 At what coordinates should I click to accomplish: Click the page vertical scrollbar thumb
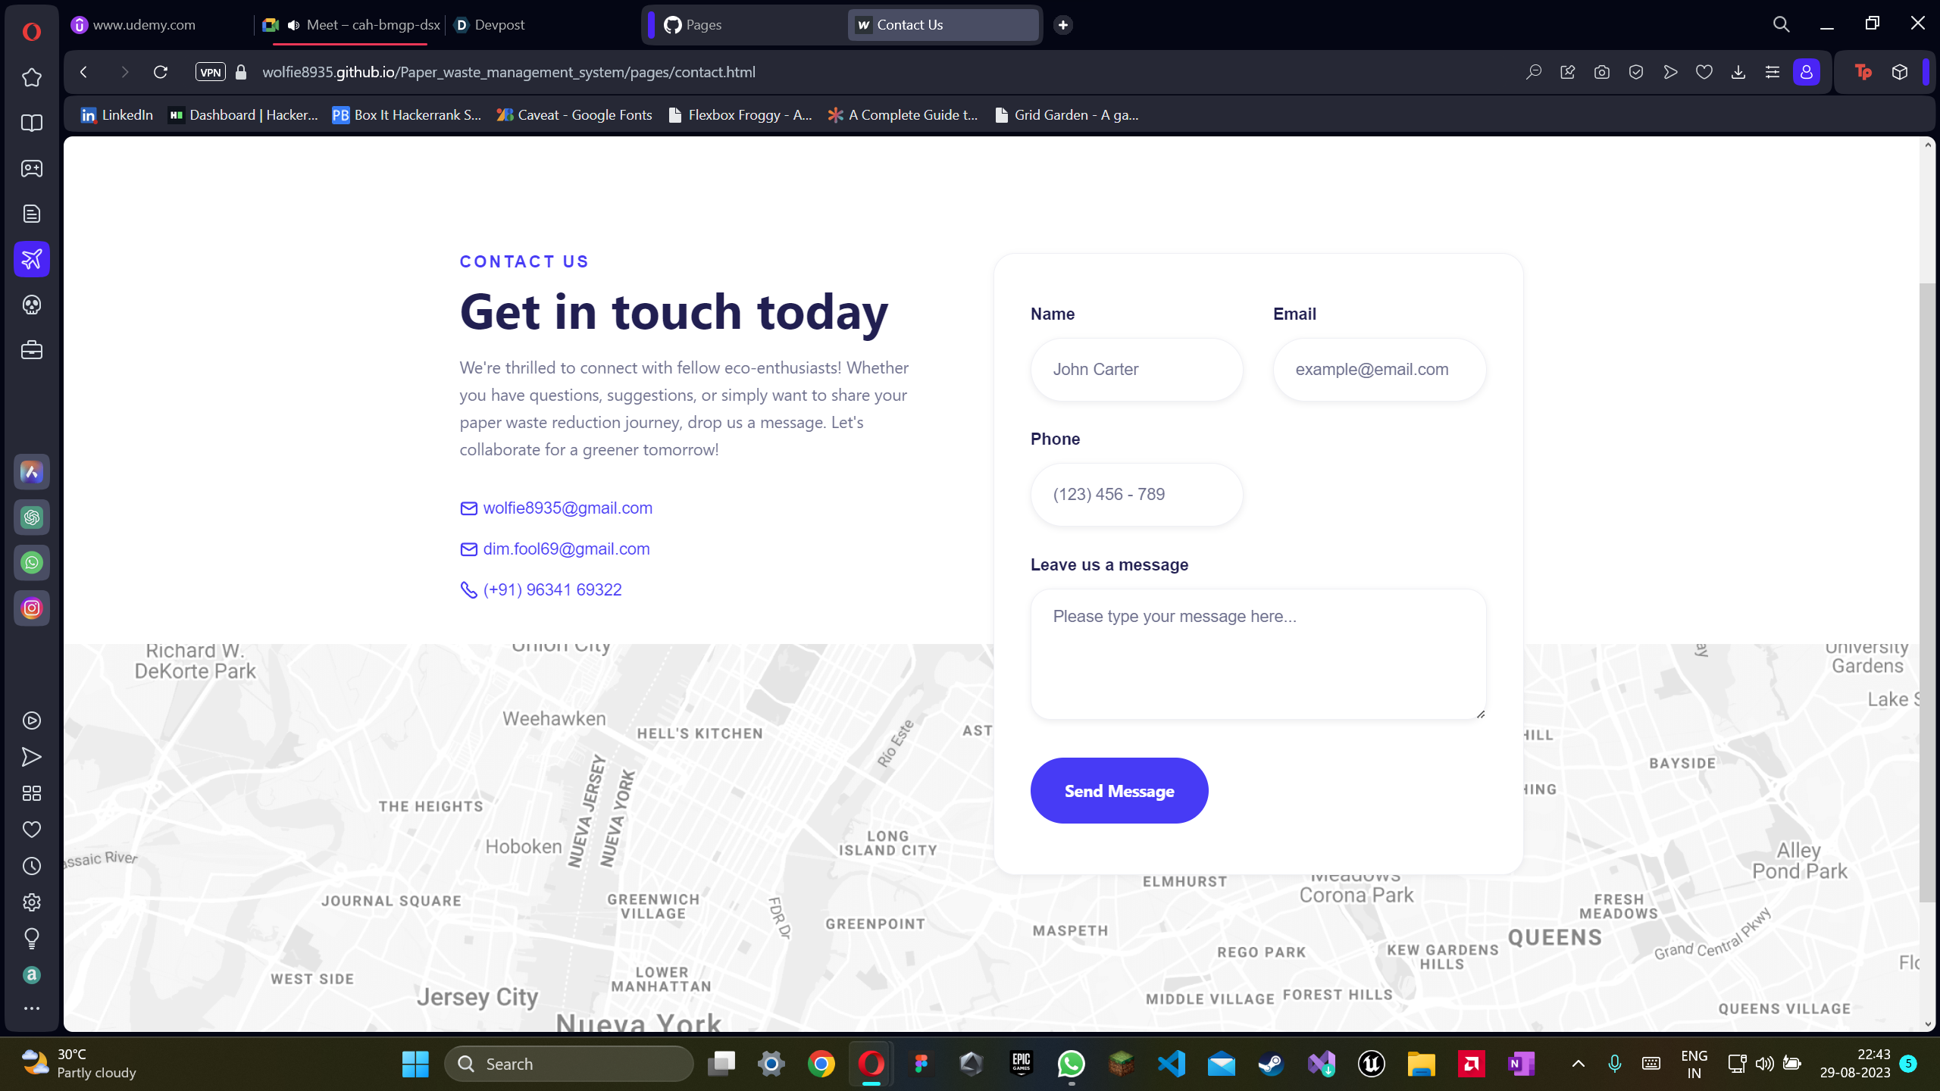[1927, 591]
